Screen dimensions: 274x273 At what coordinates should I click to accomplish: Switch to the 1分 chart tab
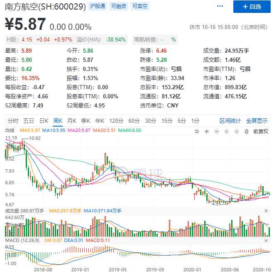click(x=195, y=121)
